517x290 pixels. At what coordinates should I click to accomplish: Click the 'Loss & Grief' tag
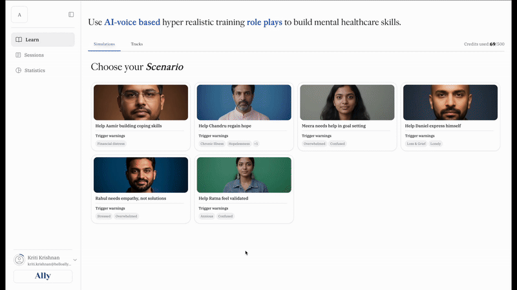tap(416, 144)
